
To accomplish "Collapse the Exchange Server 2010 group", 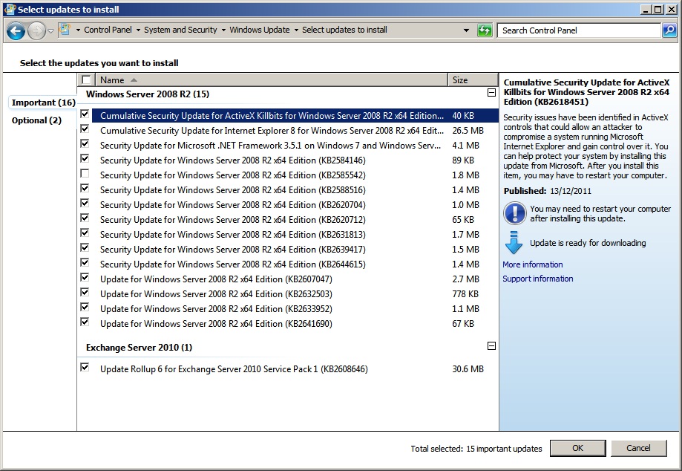I will point(491,345).
